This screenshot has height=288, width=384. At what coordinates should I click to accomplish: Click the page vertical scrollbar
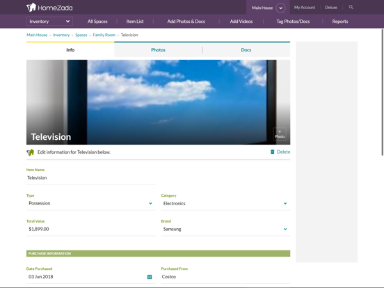383,92
